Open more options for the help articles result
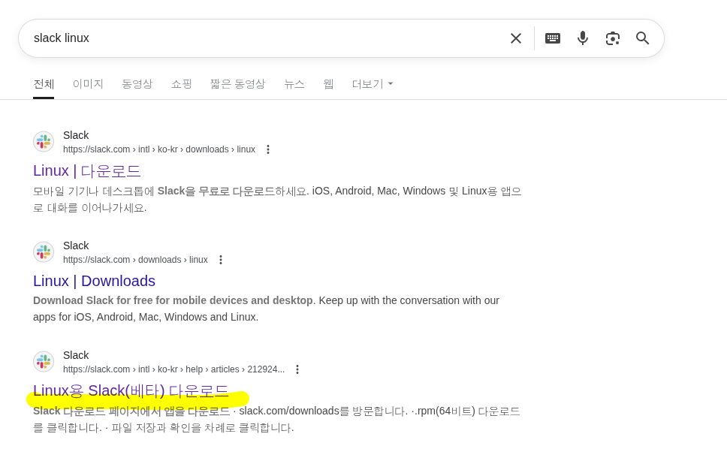This screenshot has height=458, width=727. (x=297, y=369)
